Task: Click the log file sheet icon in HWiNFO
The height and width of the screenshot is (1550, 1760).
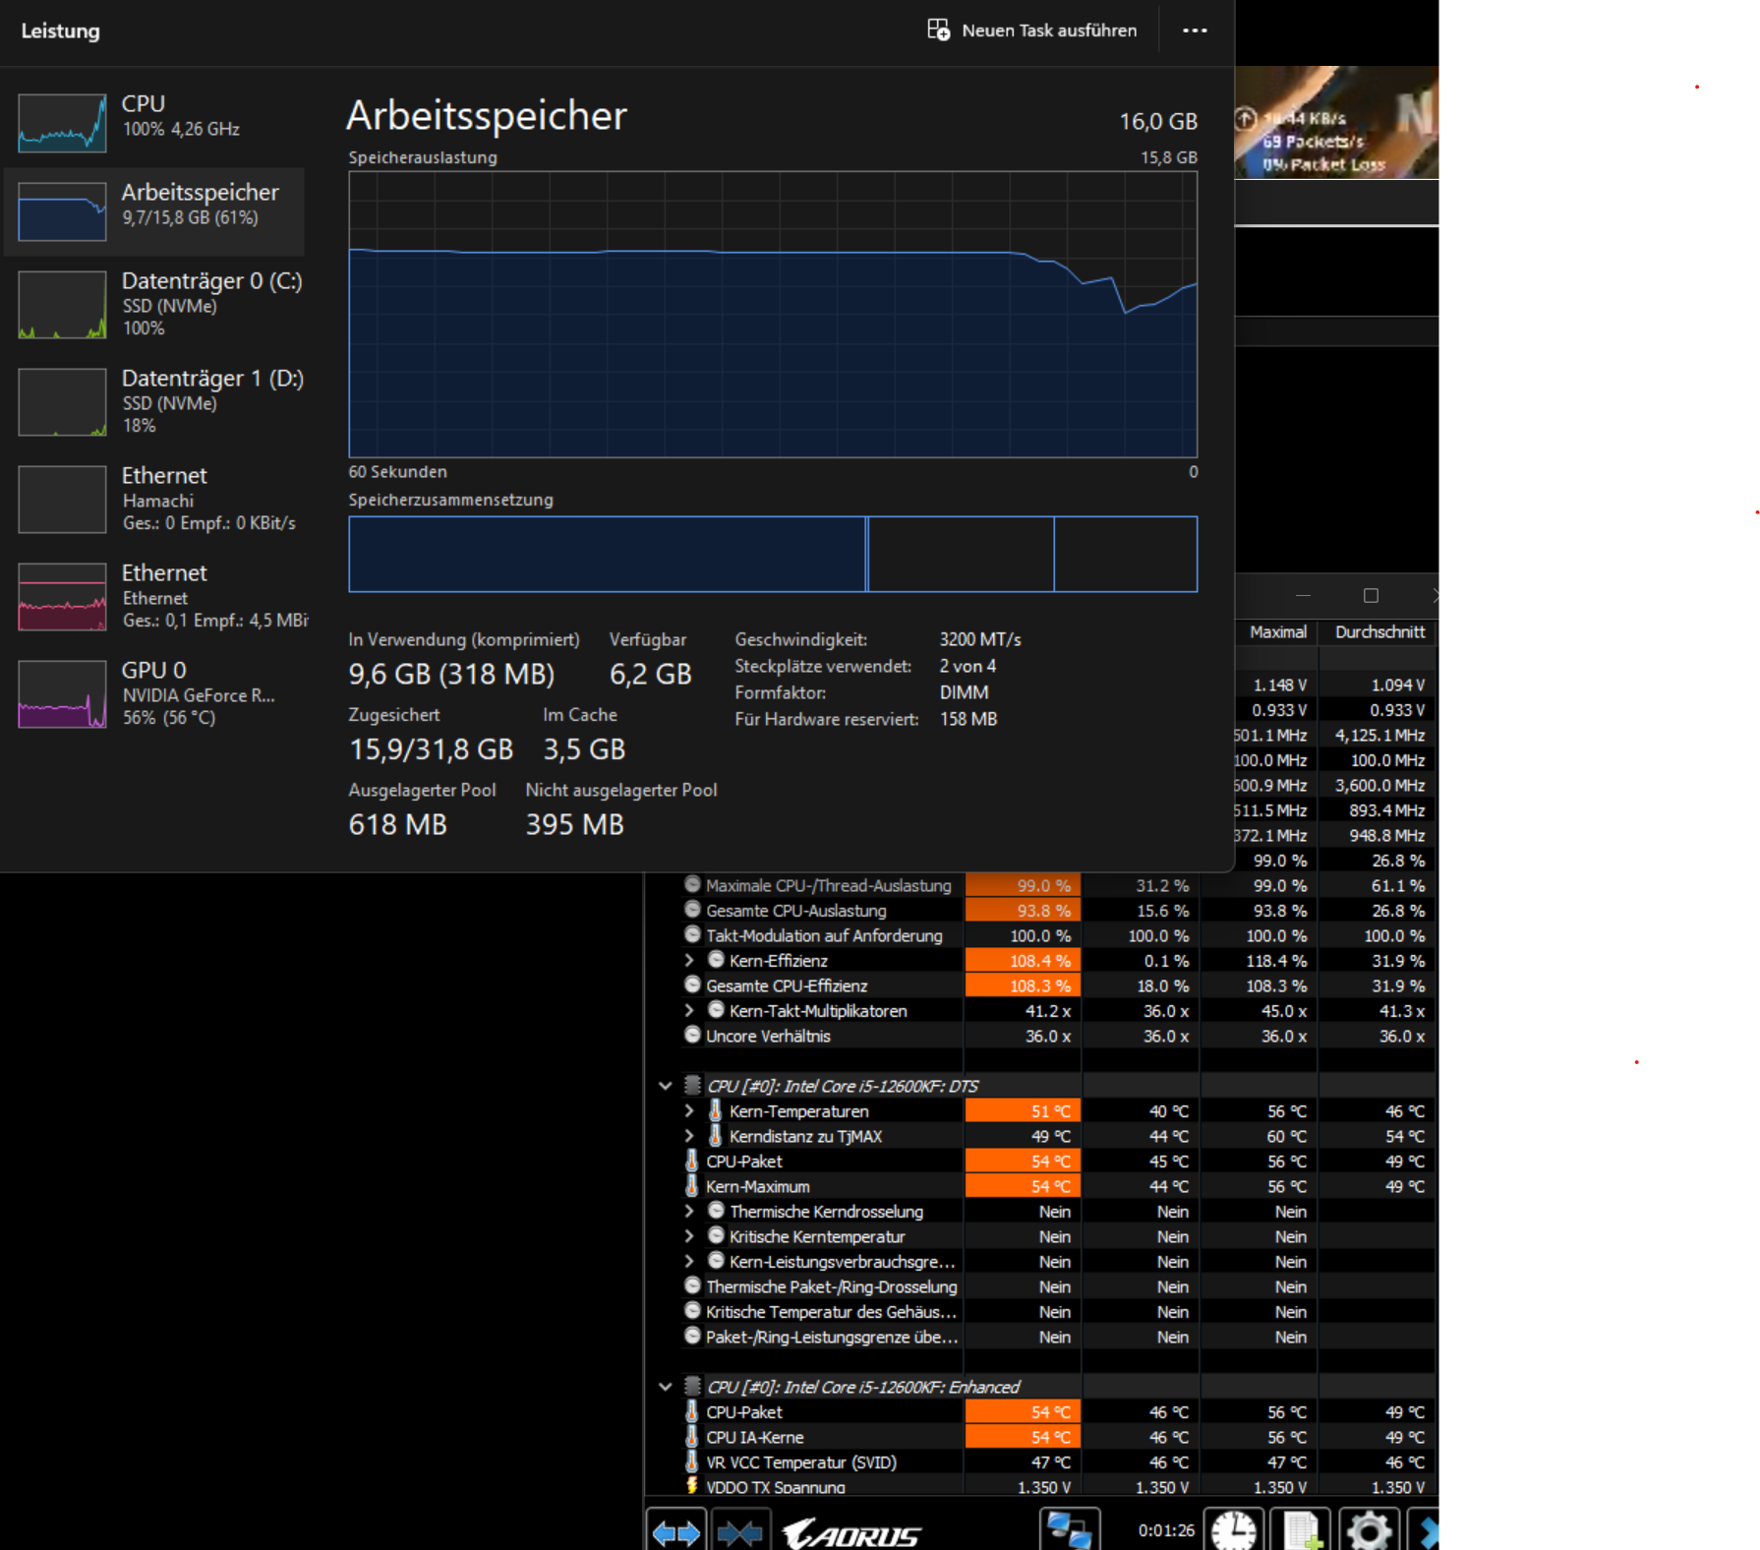Action: [1301, 1530]
